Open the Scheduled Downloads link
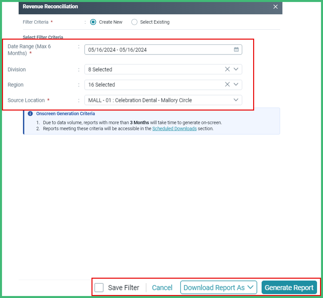The height and width of the screenshot is (298, 323). pyautogui.click(x=174, y=128)
